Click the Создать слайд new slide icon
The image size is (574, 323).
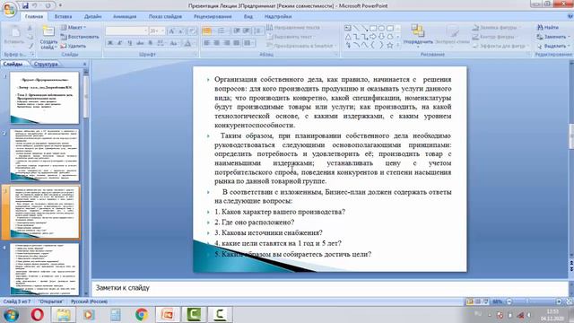pyautogui.click(x=48, y=31)
